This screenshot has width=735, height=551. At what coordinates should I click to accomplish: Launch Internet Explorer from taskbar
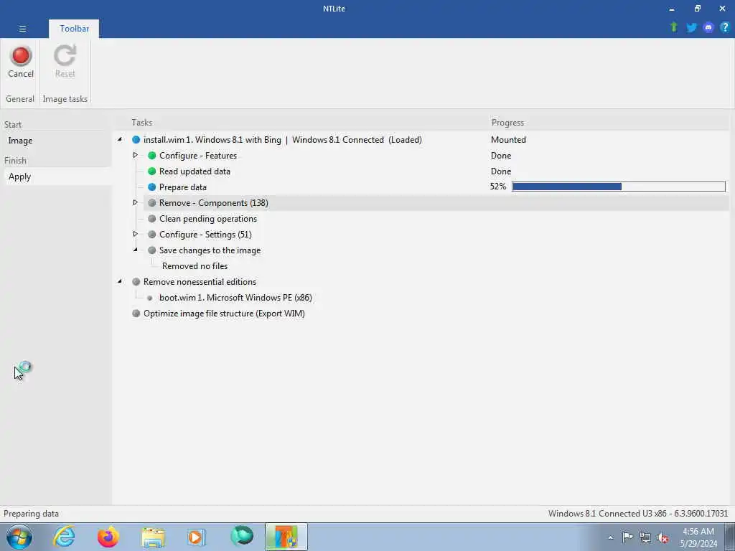pos(64,537)
